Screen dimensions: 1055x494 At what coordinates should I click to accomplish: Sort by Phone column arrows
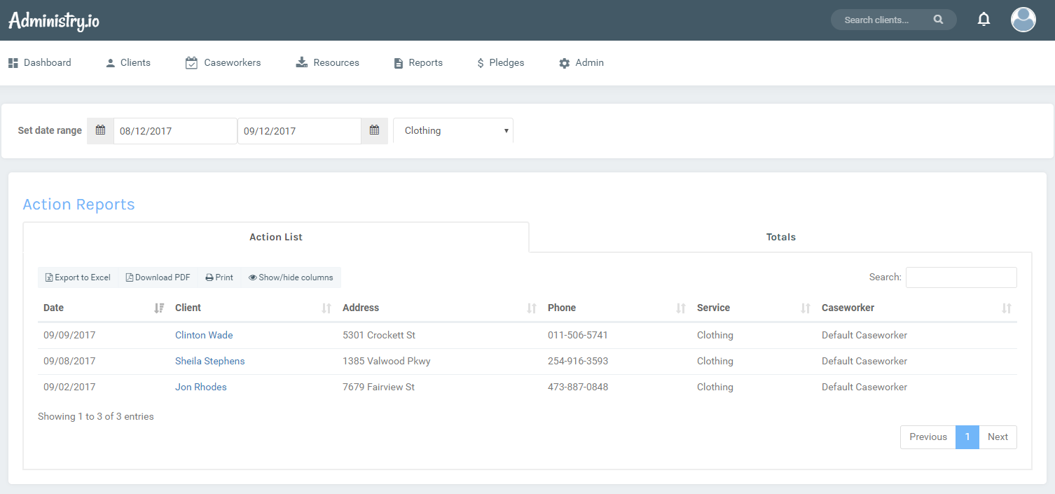click(x=680, y=308)
